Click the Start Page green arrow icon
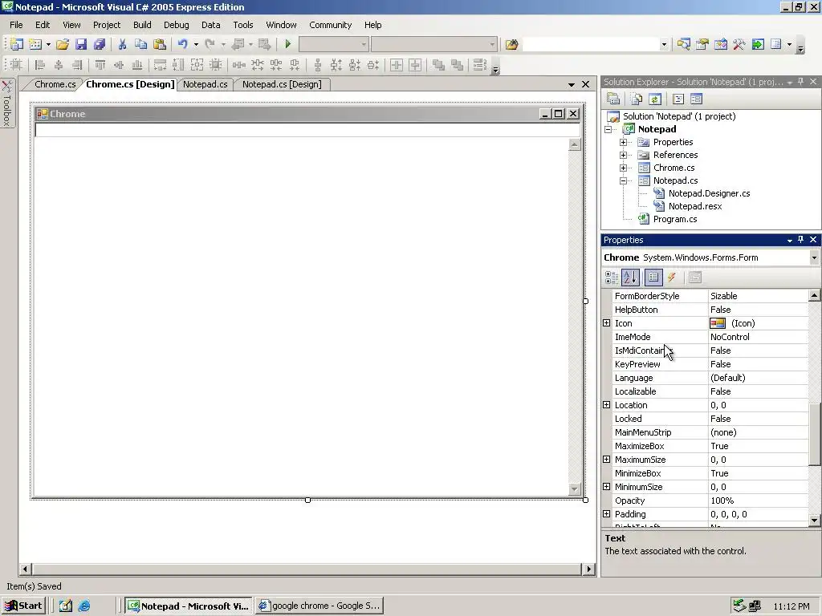 (758, 45)
